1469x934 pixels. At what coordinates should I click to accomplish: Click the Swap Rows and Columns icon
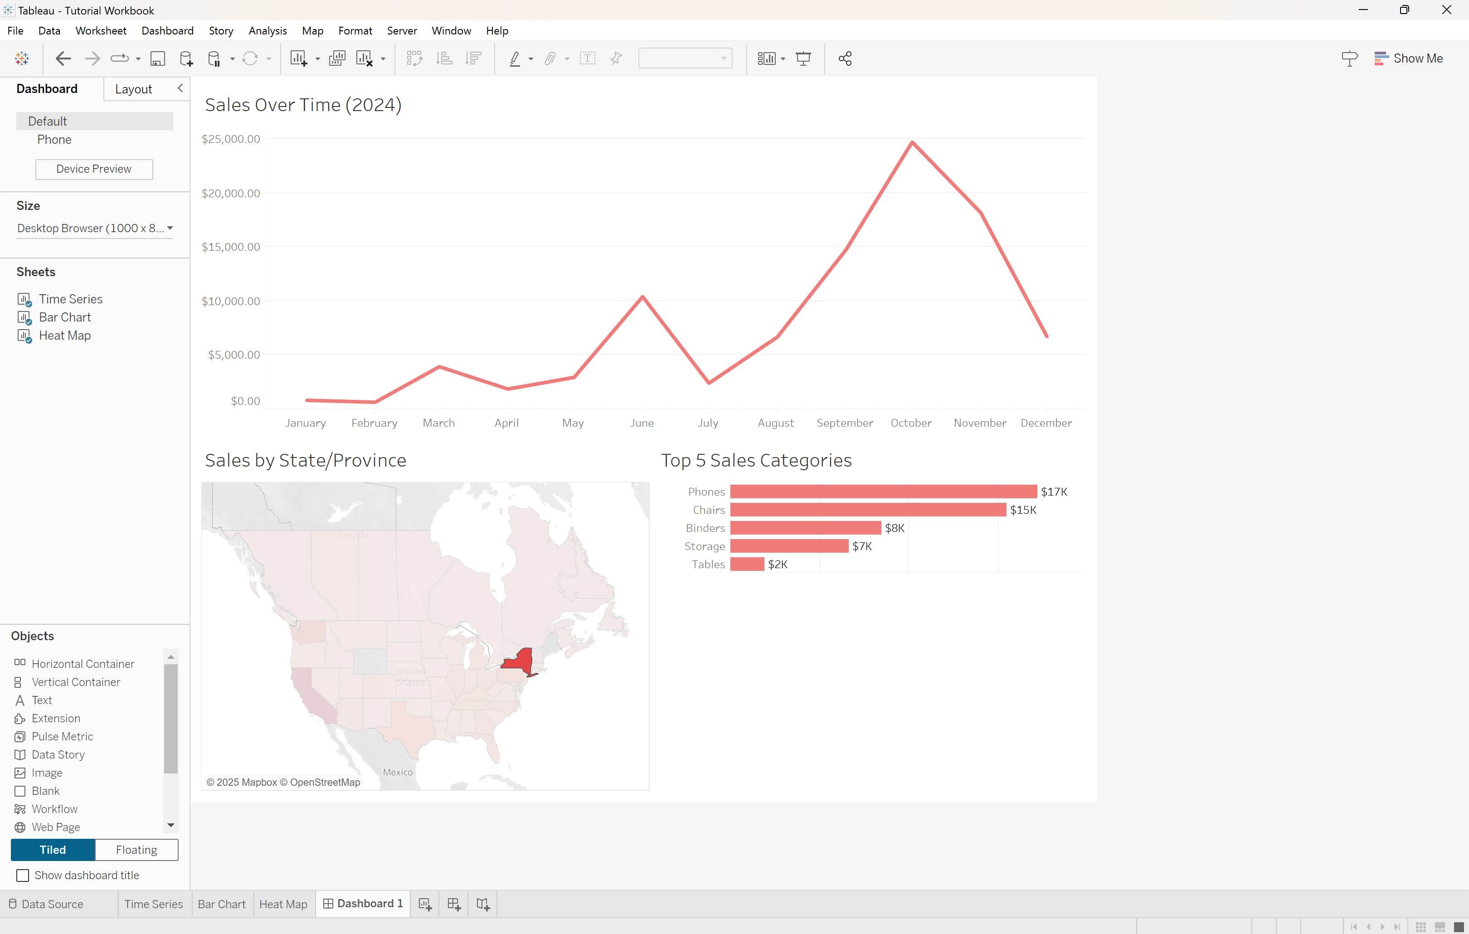415,58
